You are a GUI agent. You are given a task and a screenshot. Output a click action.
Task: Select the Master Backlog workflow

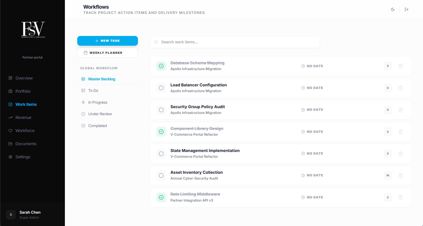pyautogui.click(x=107, y=79)
